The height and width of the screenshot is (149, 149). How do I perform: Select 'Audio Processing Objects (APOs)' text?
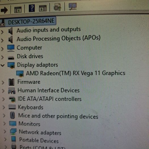(x=58, y=38)
